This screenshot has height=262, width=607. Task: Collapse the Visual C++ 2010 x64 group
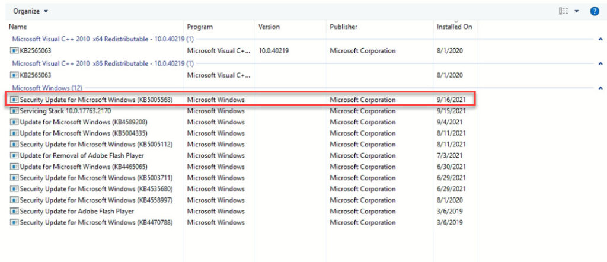tap(600, 39)
